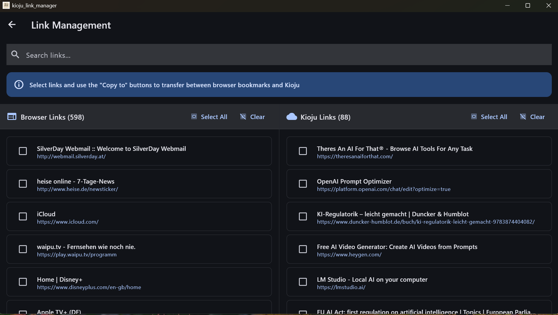Click the Clear icon for Kioju Links
Viewport: 558px width, 315px height.
click(523, 116)
